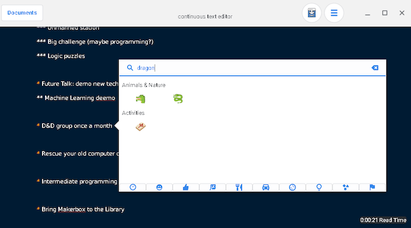Image resolution: width=411 pixels, height=228 pixels.
Task: Insert the dragon head emoji
Action: [141, 99]
